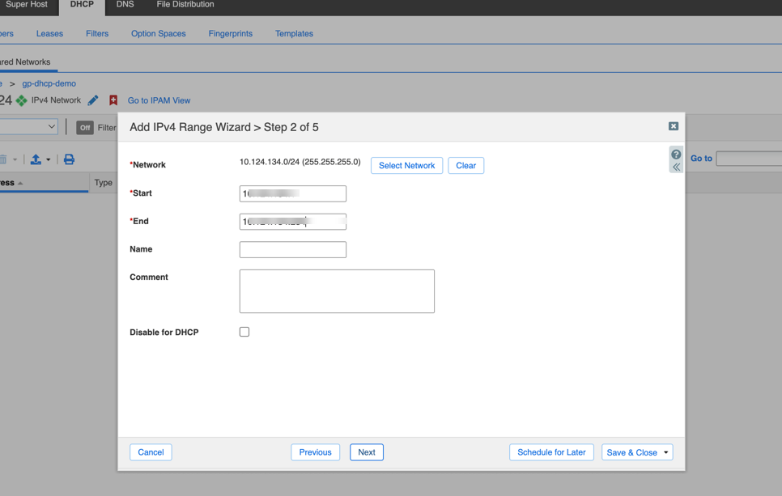Open the quick filter combo box

[x=29, y=127]
